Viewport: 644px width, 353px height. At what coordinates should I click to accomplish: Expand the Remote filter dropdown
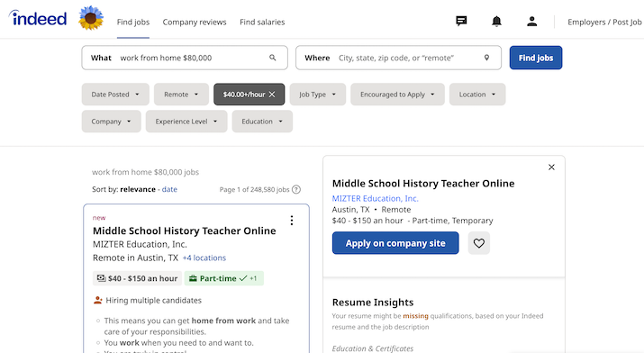(x=181, y=95)
